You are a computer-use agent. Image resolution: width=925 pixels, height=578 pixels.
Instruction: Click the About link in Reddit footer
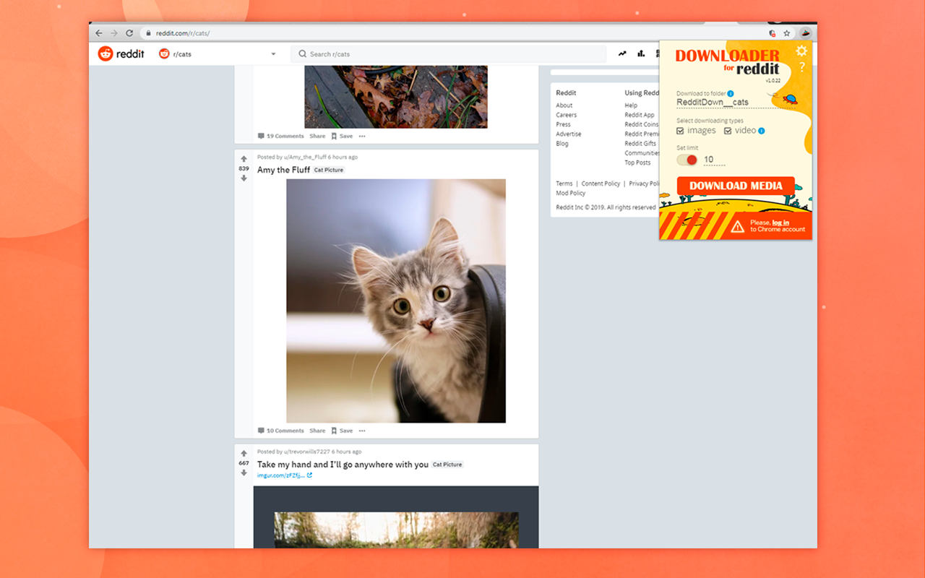click(x=564, y=105)
